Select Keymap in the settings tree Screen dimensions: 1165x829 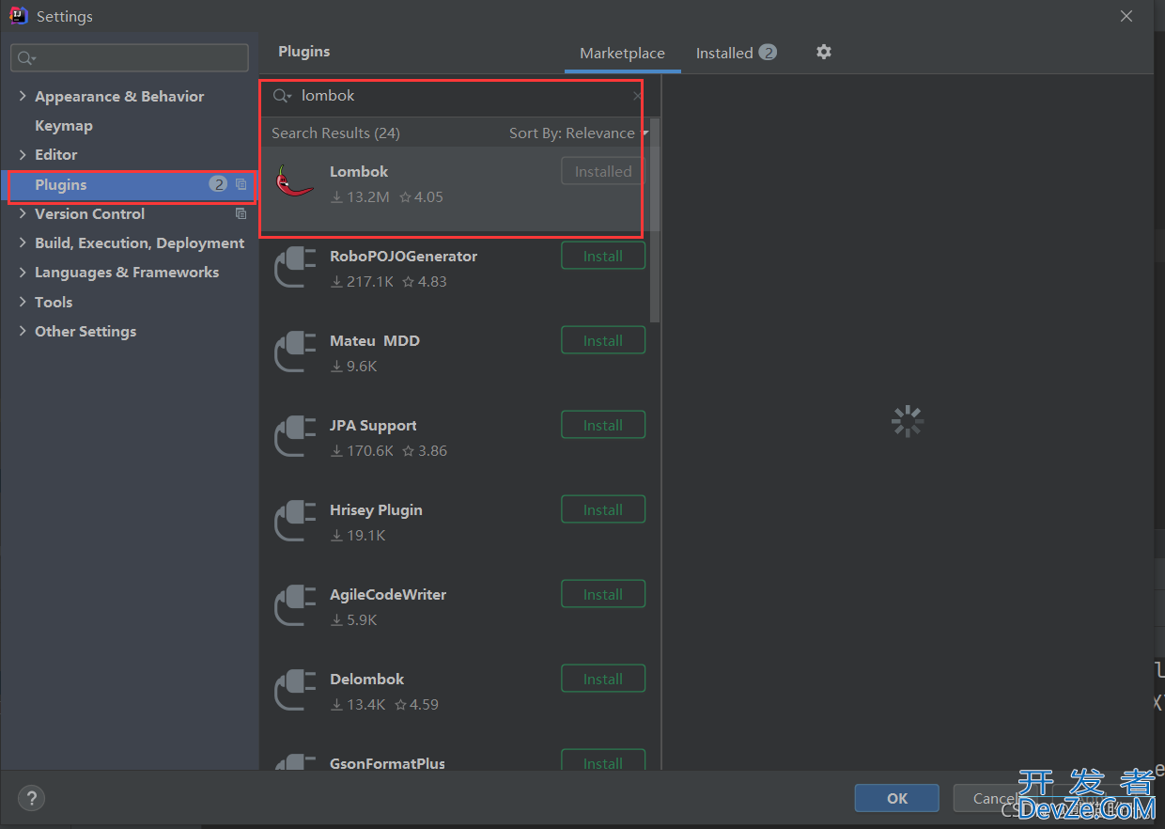[x=63, y=125]
